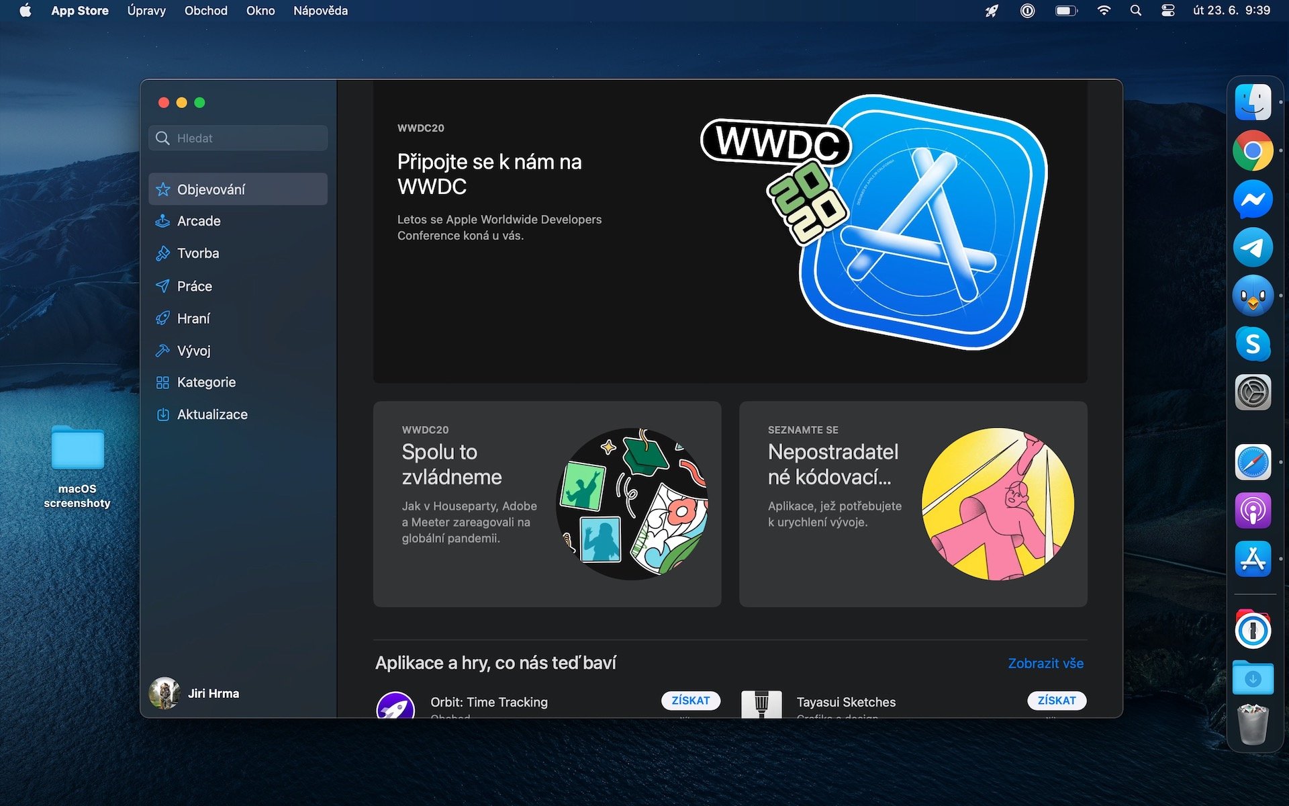This screenshot has height=806, width=1289.
Task: Click the rocket icon in the menu bar
Action: [992, 11]
